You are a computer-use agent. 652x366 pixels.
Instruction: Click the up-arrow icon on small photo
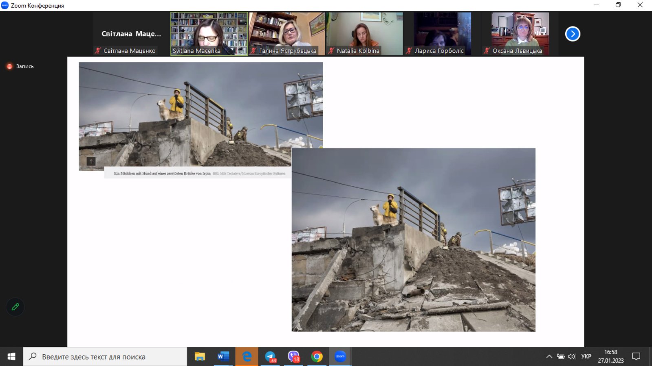91,161
